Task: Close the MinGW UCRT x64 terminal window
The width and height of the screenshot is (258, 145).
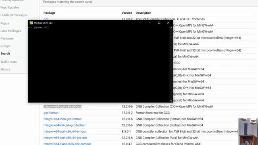Action: point(168,23)
